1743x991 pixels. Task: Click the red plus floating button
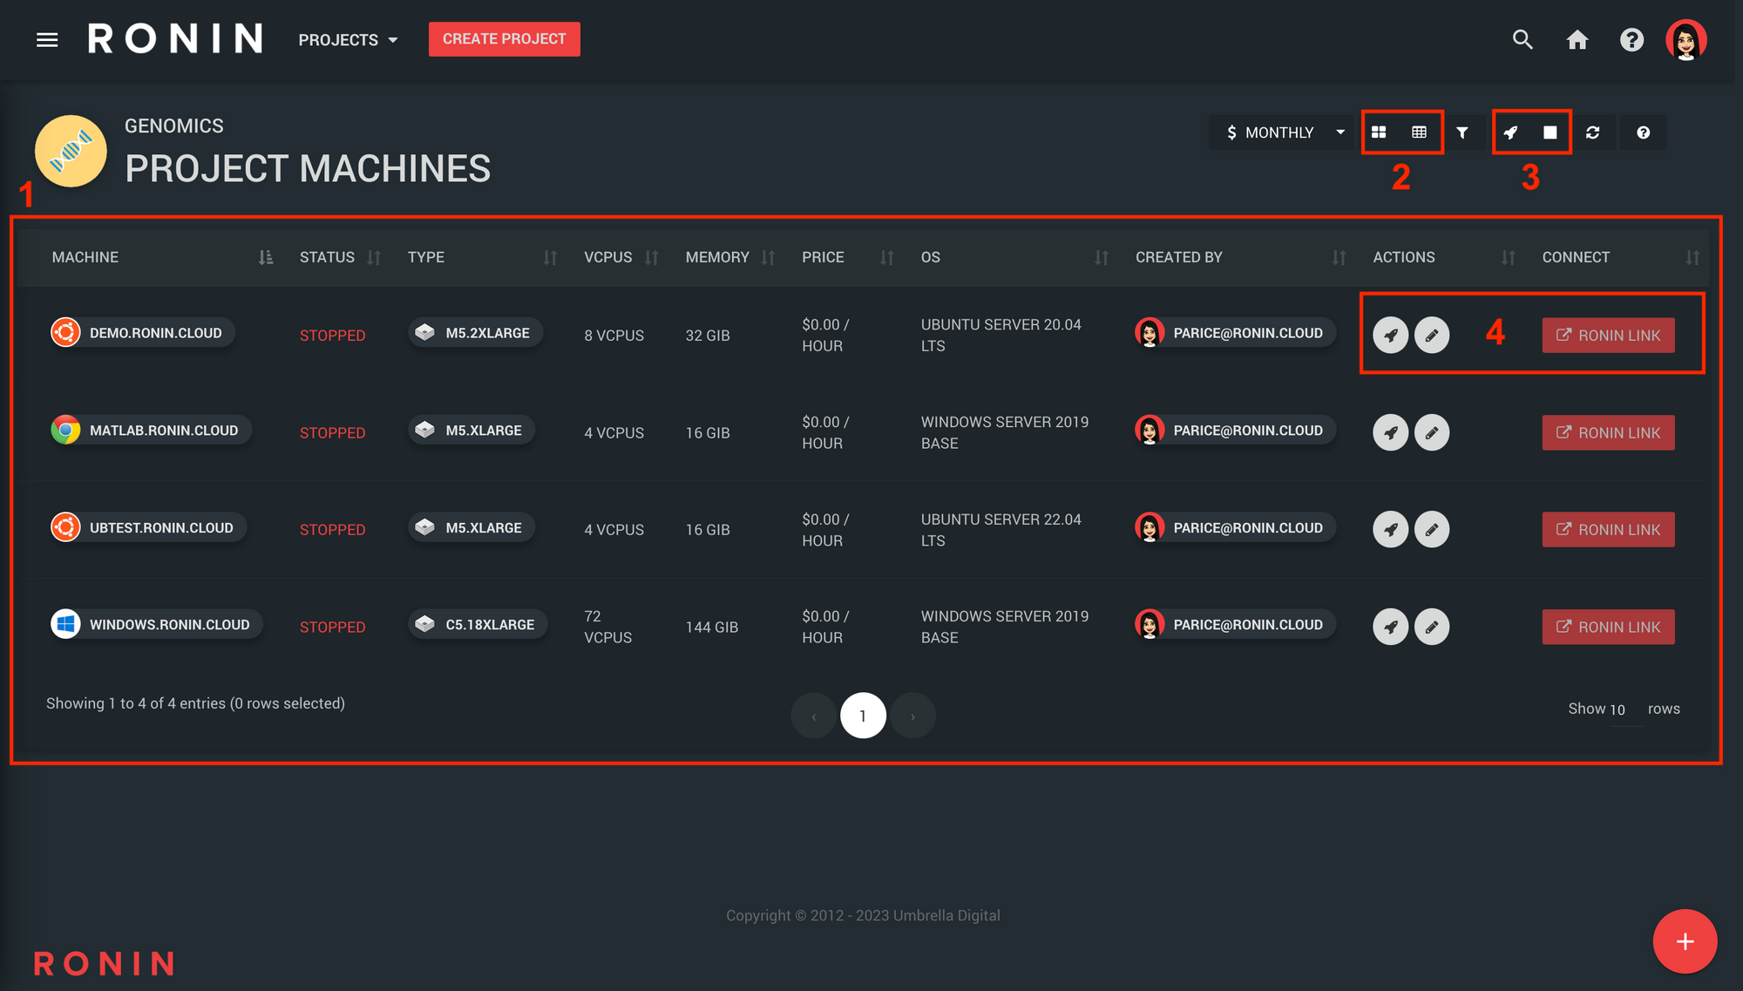coord(1685,941)
